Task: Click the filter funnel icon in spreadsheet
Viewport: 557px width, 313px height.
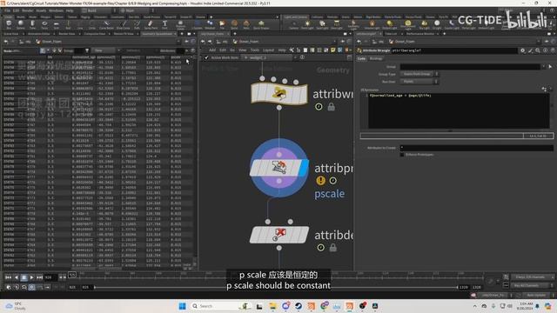Action: pyautogui.click(x=87, y=50)
